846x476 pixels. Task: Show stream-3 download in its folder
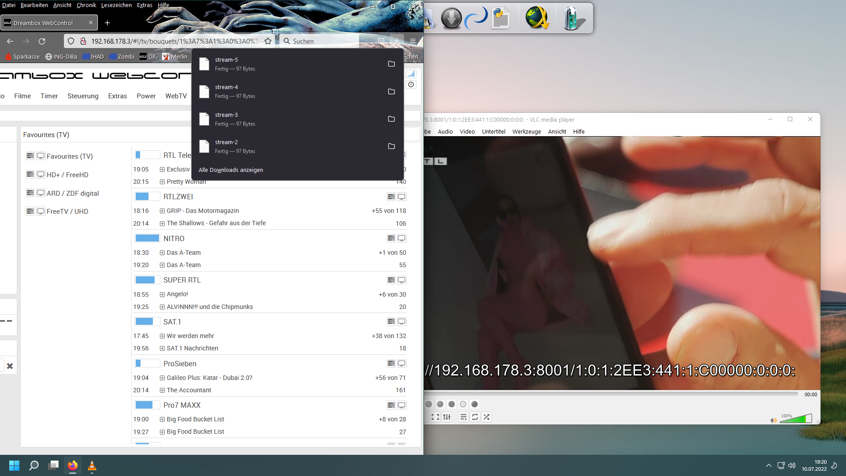(391, 119)
